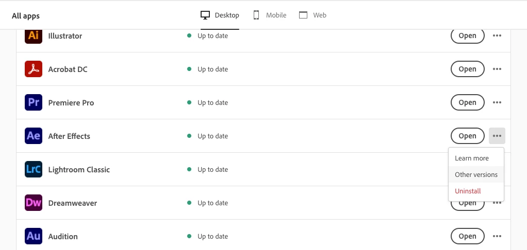This screenshot has width=527, height=250.
Task: Click the Acrobat DC app icon
Action: (x=34, y=69)
